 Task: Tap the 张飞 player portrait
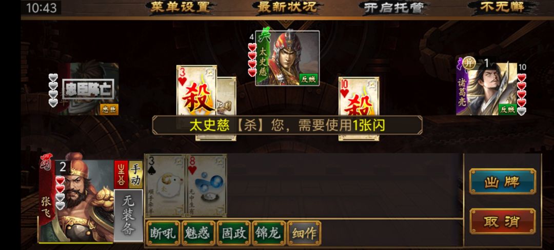click(x=76, y=198)
